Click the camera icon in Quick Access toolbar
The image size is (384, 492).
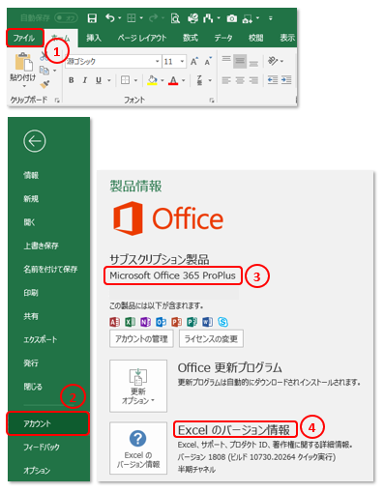coord(231,18)
